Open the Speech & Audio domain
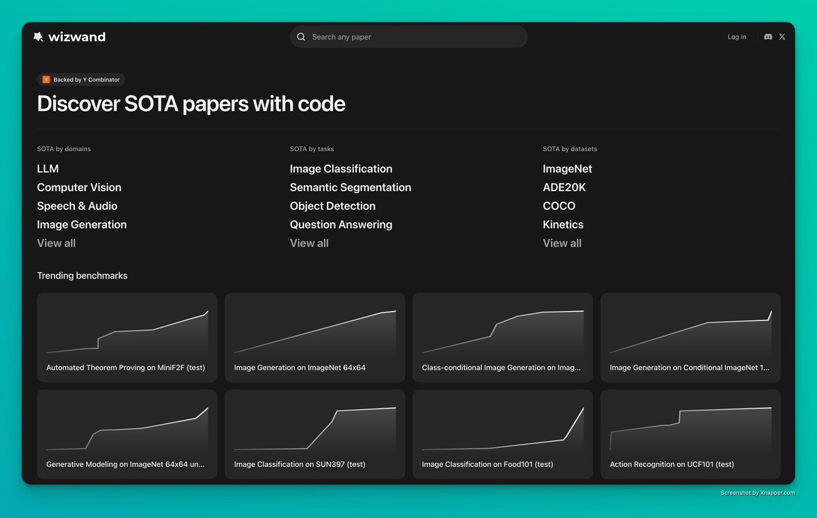Image resolution: width=817 pixels, height=518 pixels. coord(77,206)
